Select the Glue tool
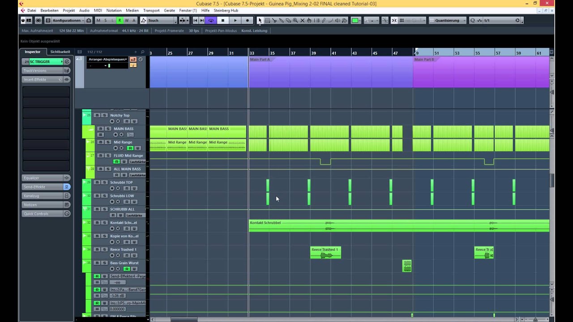This screenshot has height=322, width=573. [281, 21]
